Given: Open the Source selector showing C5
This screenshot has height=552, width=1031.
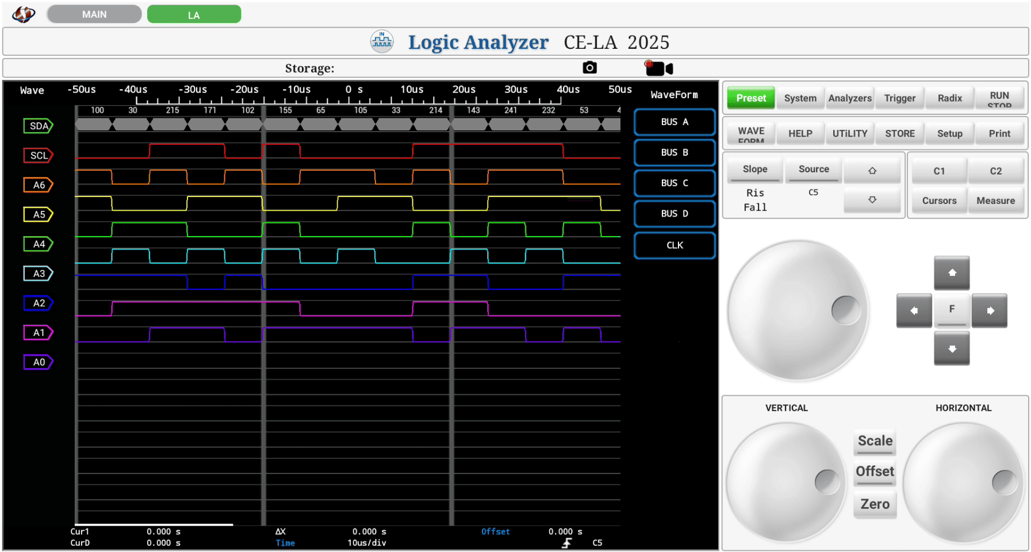Looking at the screenshot, I should 813,169.
